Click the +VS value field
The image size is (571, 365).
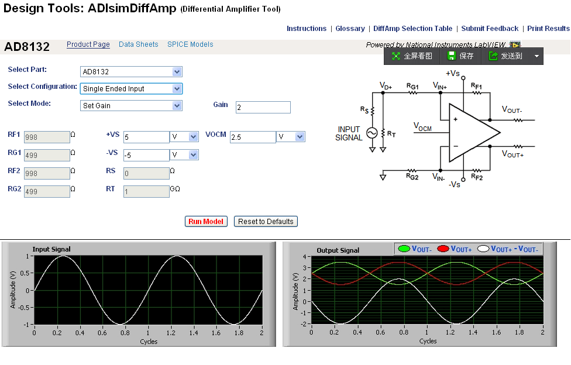point(146,137)
